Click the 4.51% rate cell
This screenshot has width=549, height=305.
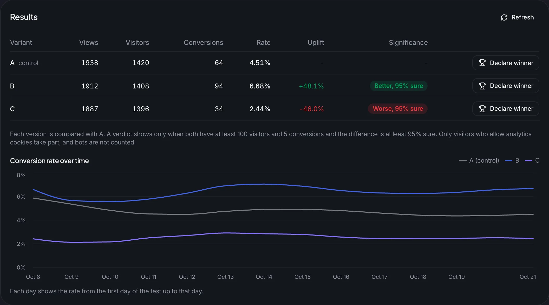click(x=260, y=63)
